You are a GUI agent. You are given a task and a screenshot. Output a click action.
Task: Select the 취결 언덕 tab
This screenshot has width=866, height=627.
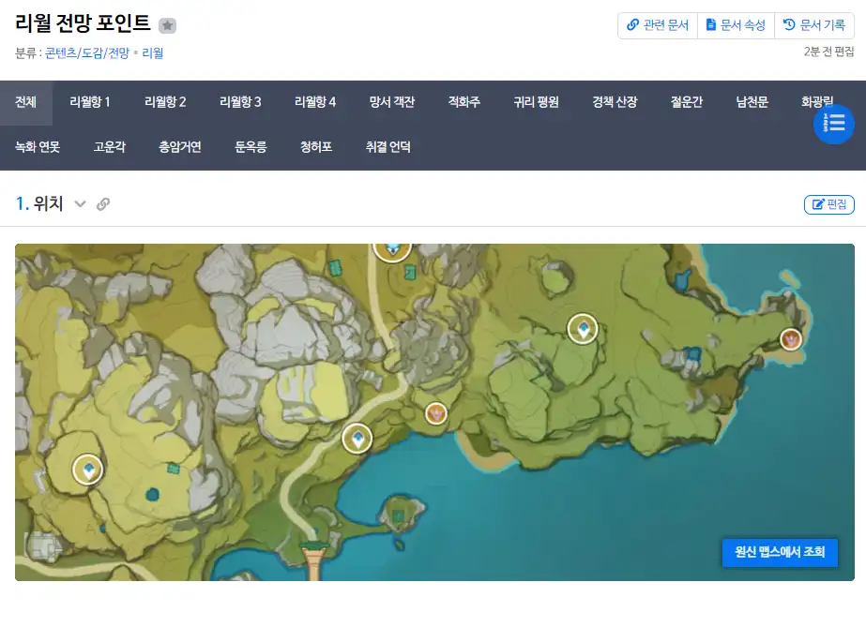coord(388,147)
